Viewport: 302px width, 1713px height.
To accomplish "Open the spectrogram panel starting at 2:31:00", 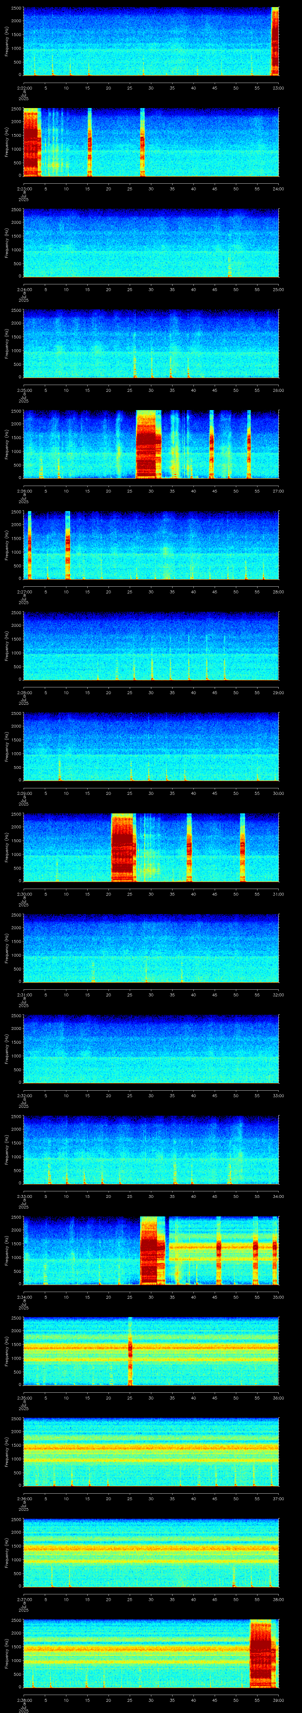I will click(x=151, y=948).
